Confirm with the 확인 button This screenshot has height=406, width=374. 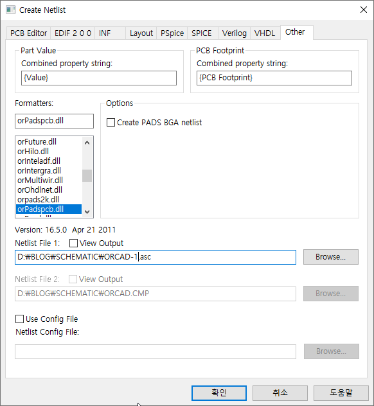click(x=219, y=393)
